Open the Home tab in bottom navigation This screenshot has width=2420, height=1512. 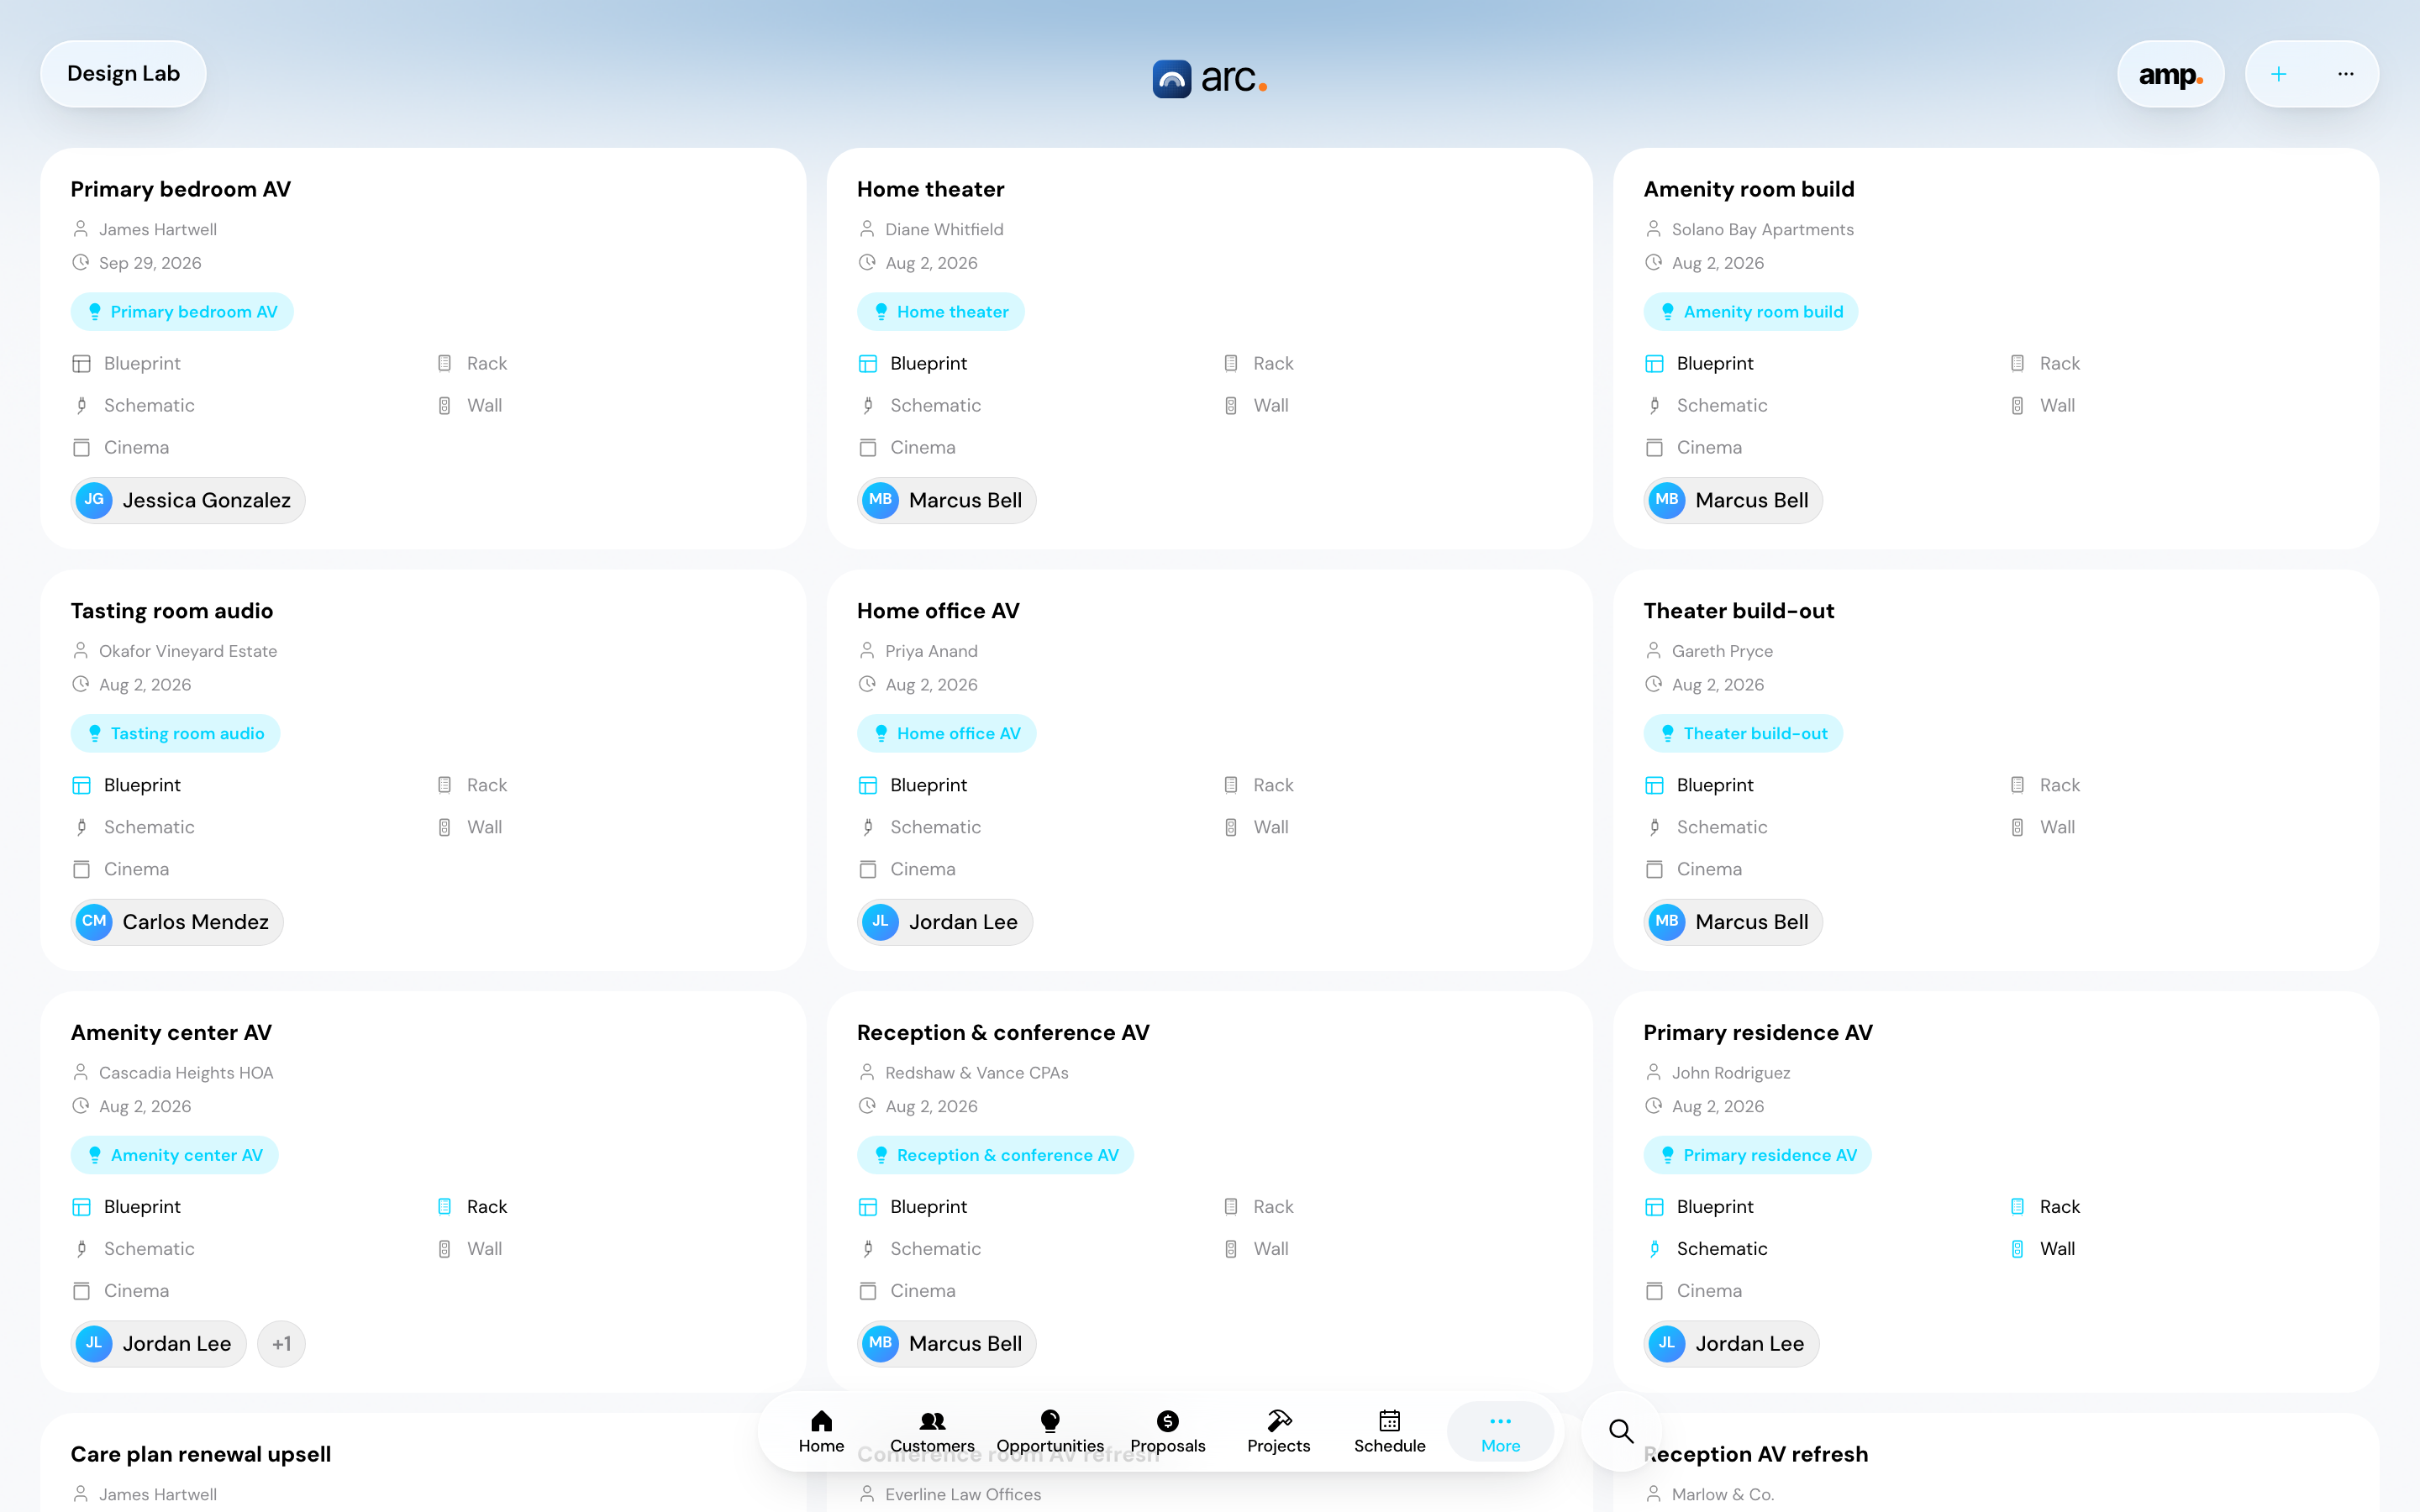821,1431
